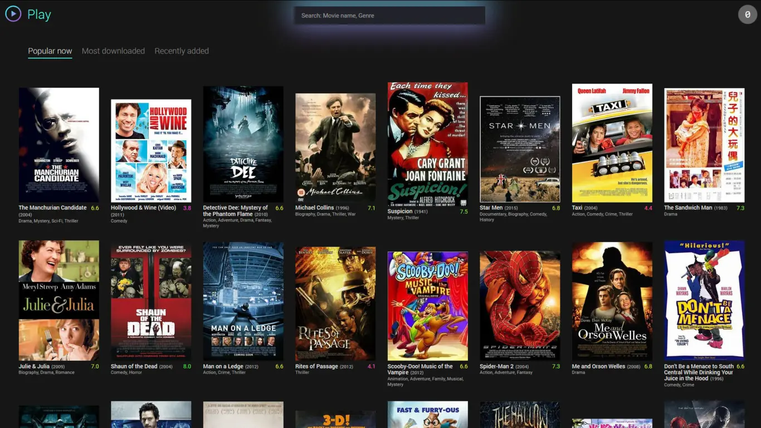This screenshot has height=428, width=761.
Task: Click the 7.3 rating for The Sandwich Man
Action: coord(740,208)
